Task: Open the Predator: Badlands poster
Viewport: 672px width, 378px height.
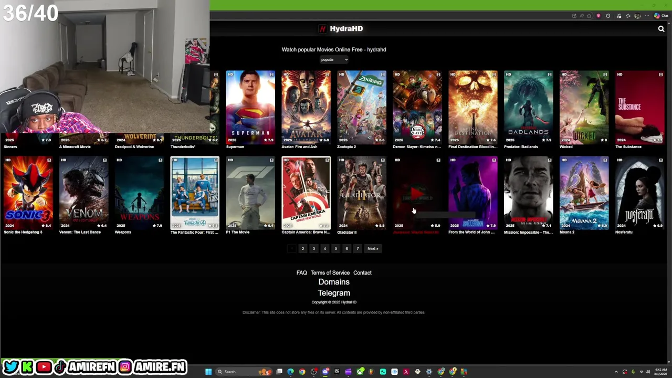Action: point(529,107)
